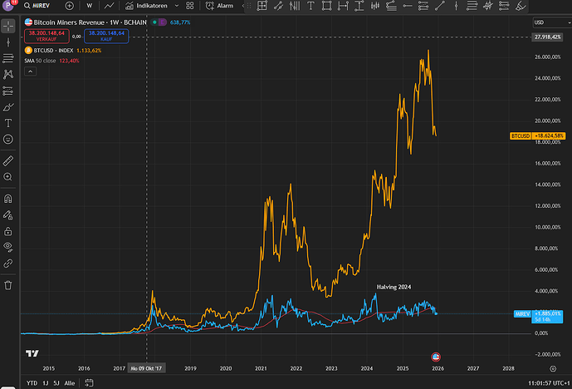Select the 5J time range
The height and width of the screenshot is (389, 572).
tap(56, 383)
